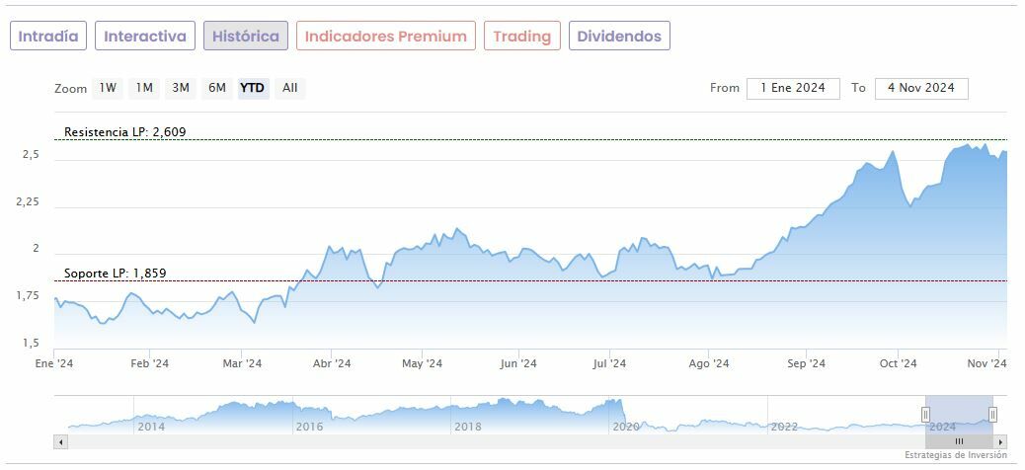Grab the right navigator range handle

pos(992,415)
